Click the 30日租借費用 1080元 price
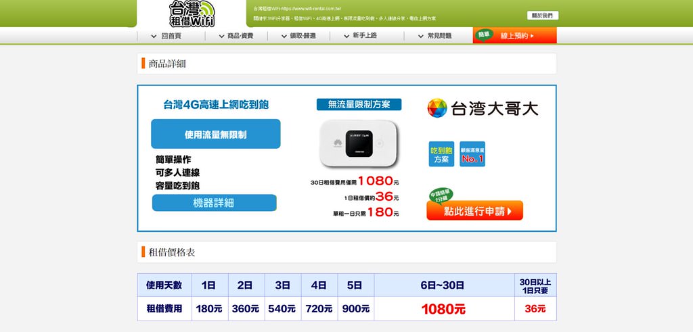This screenshot has height=332, width=693. pos(355,181)
